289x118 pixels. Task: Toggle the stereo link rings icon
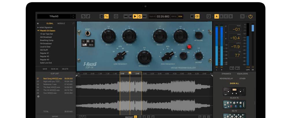[197, 16]
